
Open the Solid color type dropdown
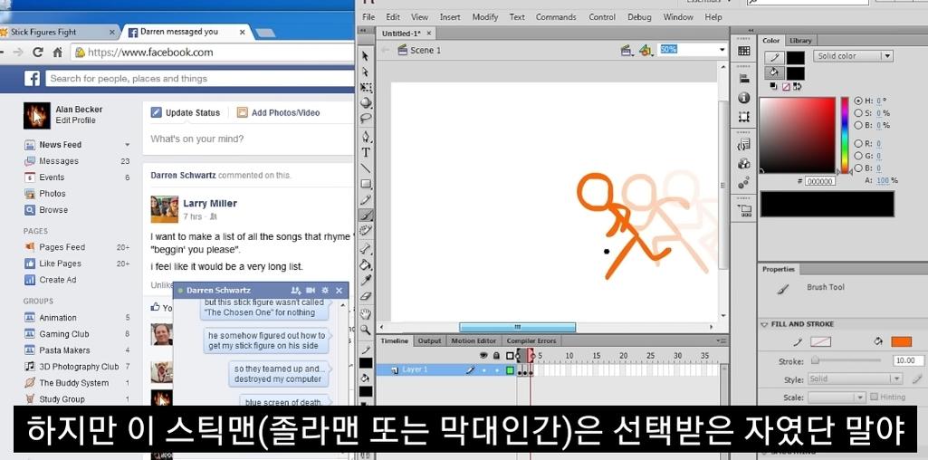[853, 55]
